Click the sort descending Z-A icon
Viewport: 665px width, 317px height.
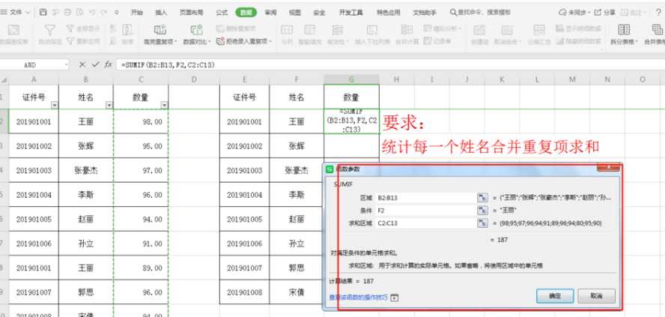[x=112, y=40]
